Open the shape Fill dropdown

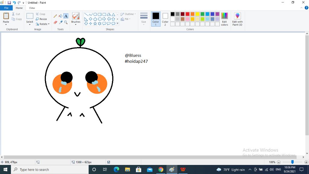[x=126, y=19]
